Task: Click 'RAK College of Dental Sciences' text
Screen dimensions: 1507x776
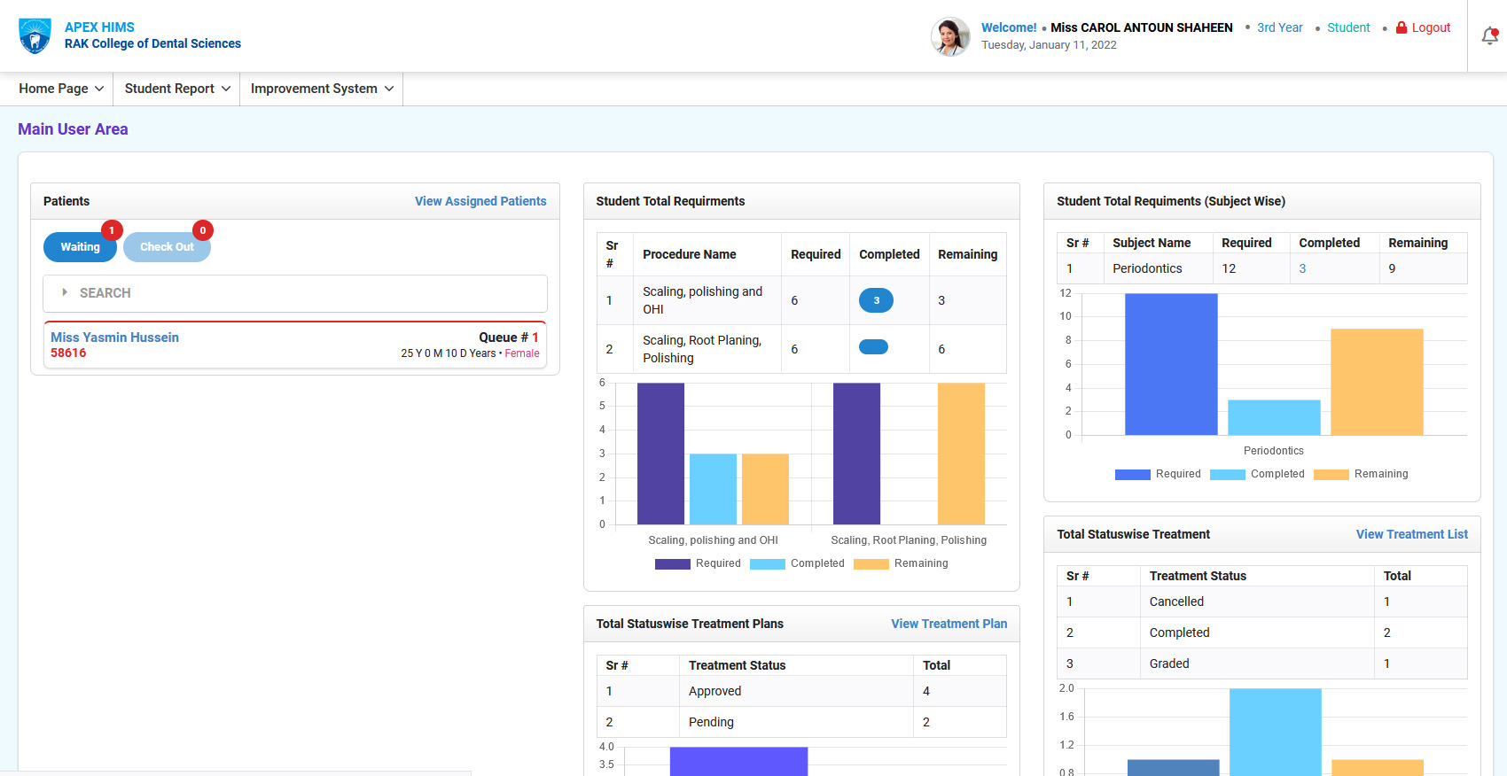Action: point(152,43)
